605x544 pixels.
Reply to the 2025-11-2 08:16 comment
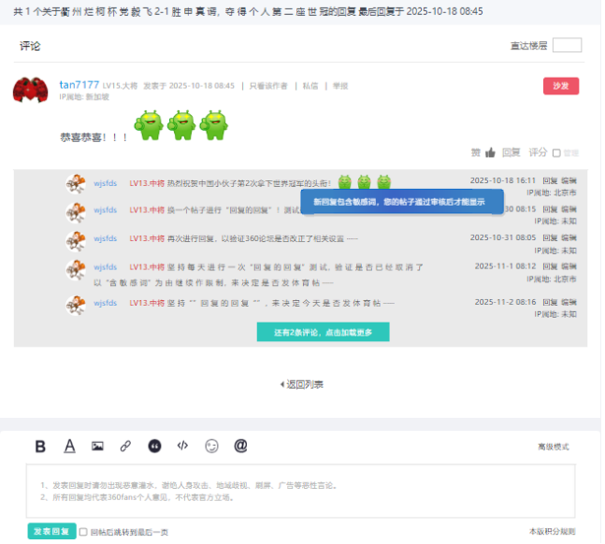[550, 302]
